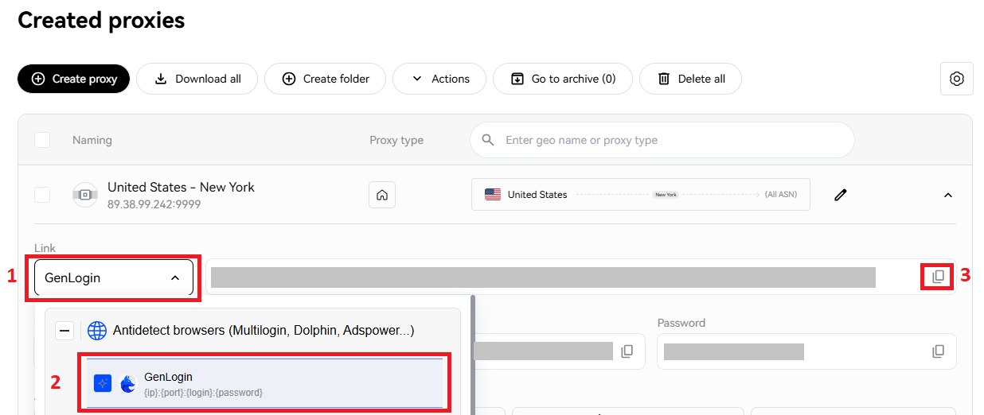The height and width of the screenshot is (415, 984).
Task: Copy the proxy link with copy icon
Action: click(x=939, y=277)
